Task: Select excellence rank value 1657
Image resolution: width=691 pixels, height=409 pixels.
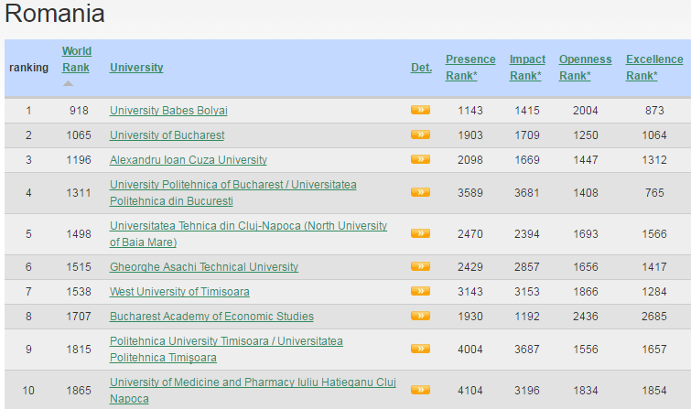Action: [654, 349]
